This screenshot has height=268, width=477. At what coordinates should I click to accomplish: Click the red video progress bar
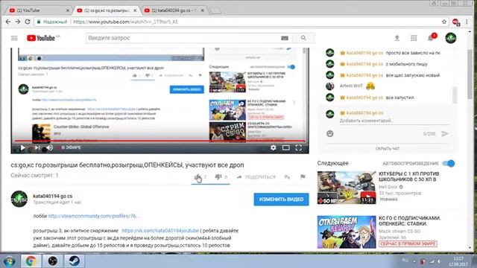click(159, 141)
